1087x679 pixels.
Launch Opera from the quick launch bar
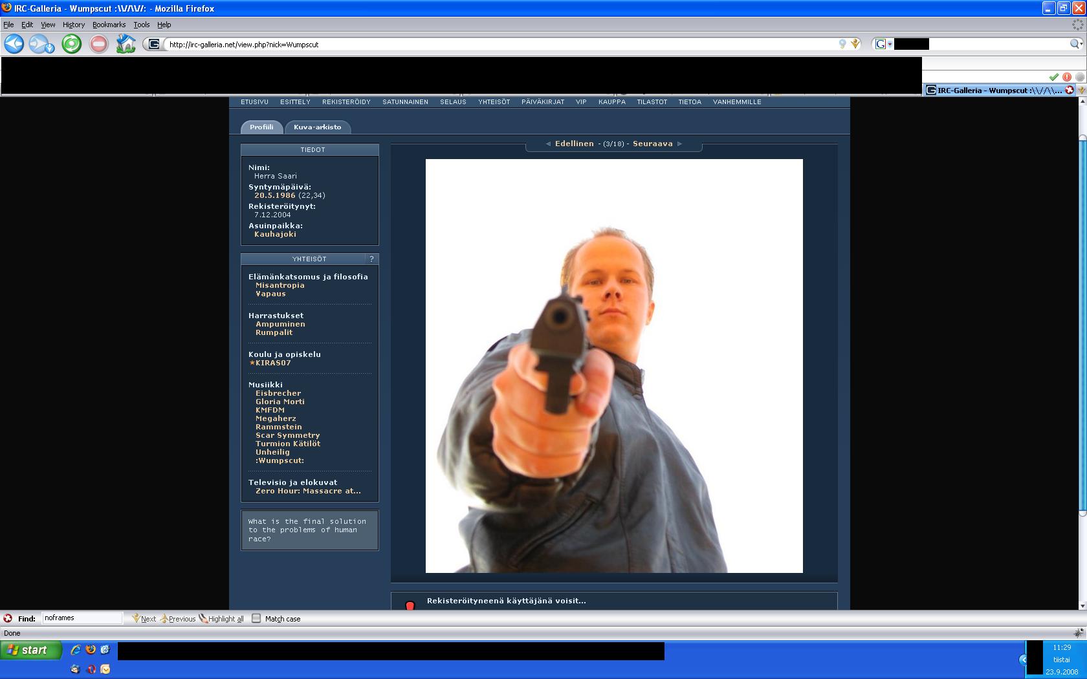point(91,669)
